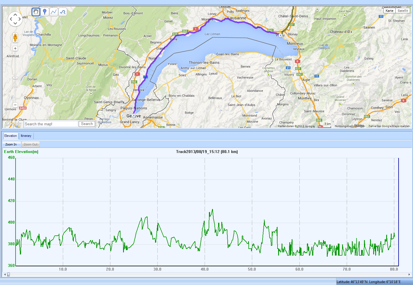
Task: Select the placemark pin tool
Action: pyautogui.click(x=45, y=12)
